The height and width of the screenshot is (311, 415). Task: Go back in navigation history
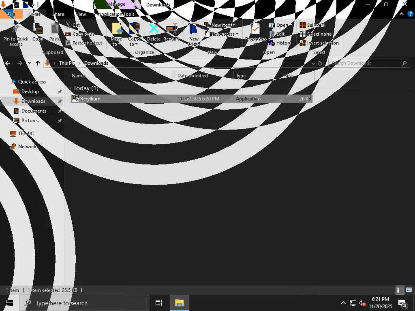(x=8, y=63)
